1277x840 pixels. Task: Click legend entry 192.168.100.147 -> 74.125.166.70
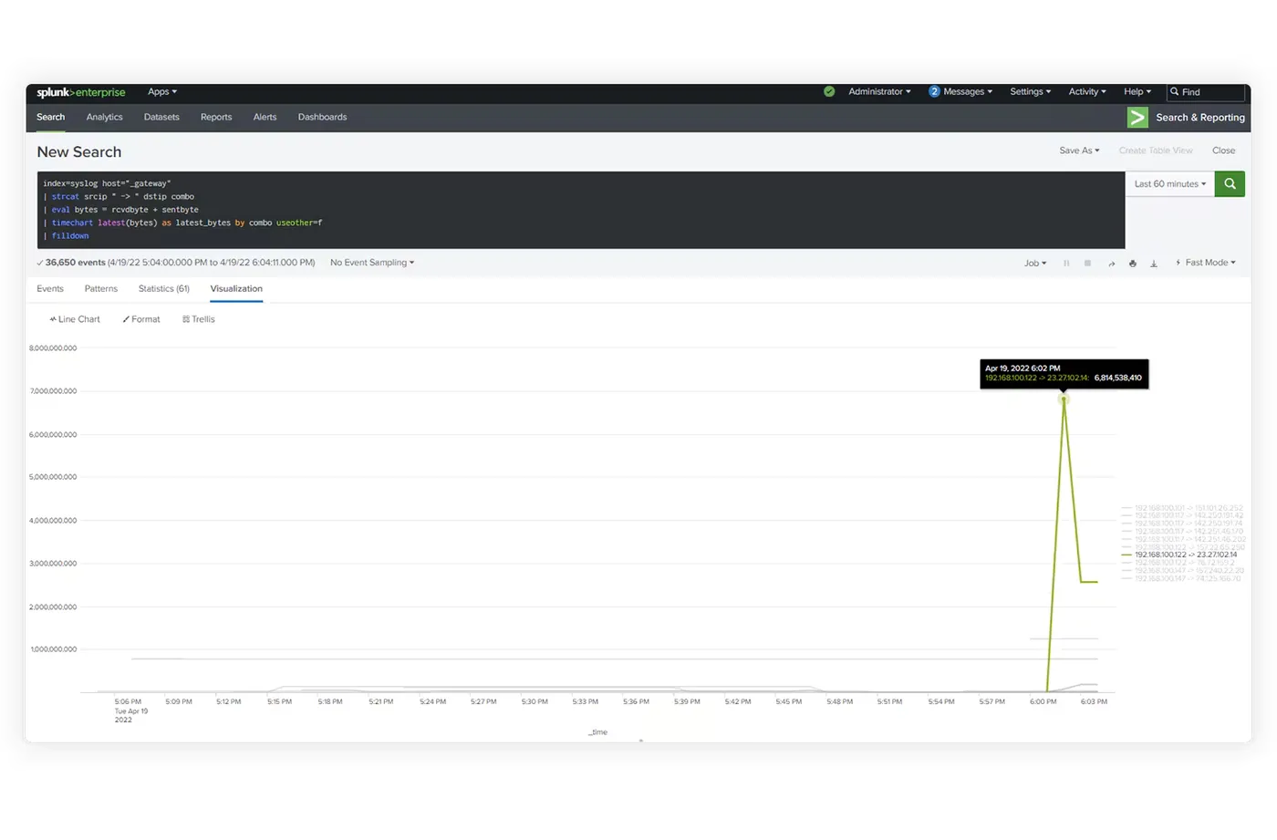pyautogui.click(x=1181, y=578)
